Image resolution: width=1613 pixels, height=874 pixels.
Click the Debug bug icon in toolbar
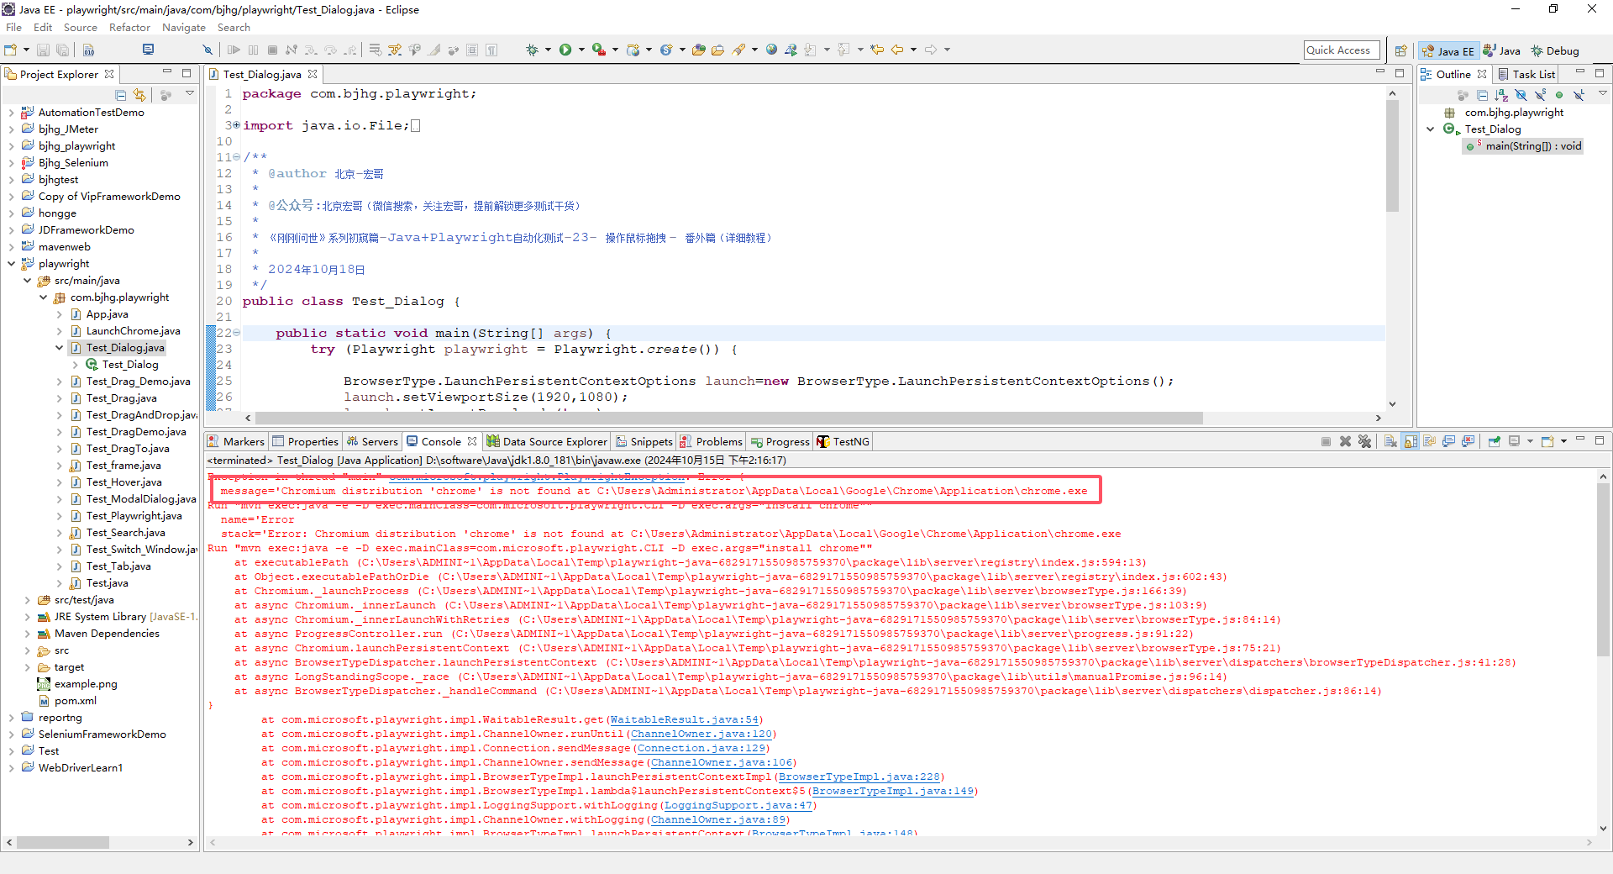(x=531, y=50)
